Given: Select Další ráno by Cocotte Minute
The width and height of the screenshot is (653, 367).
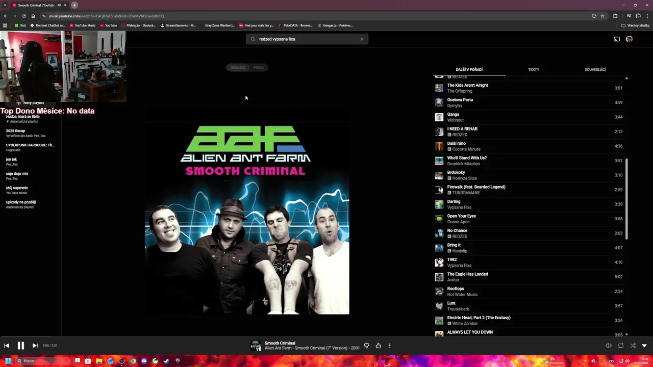Looking at the screenshot, I should pos(530,146).
